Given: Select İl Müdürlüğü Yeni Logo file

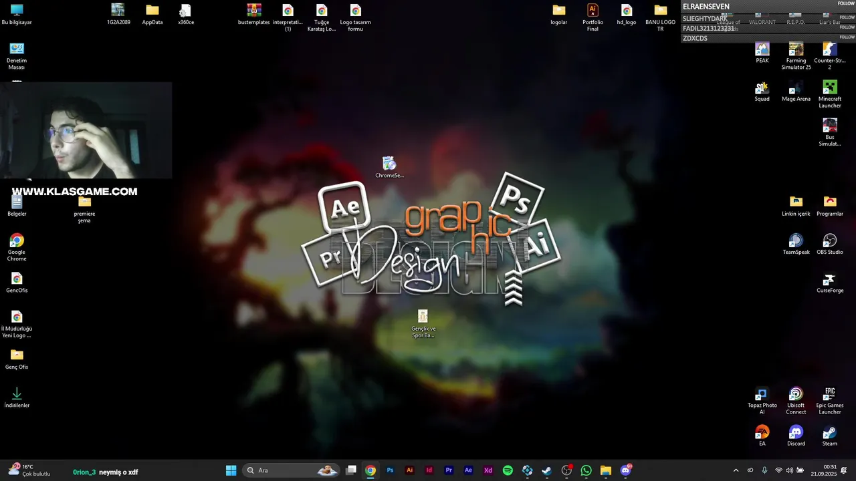Looking at the screenshot, I should [x=17, y=324].
